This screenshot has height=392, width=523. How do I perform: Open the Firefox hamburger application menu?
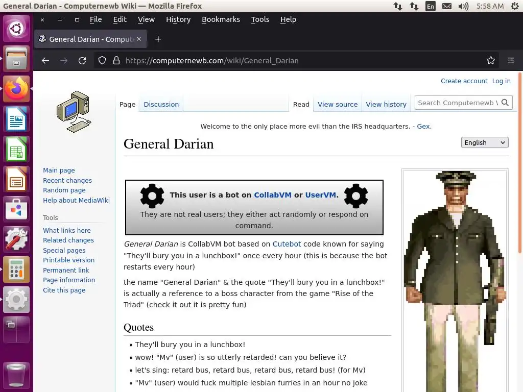click(x=511, y=60)
